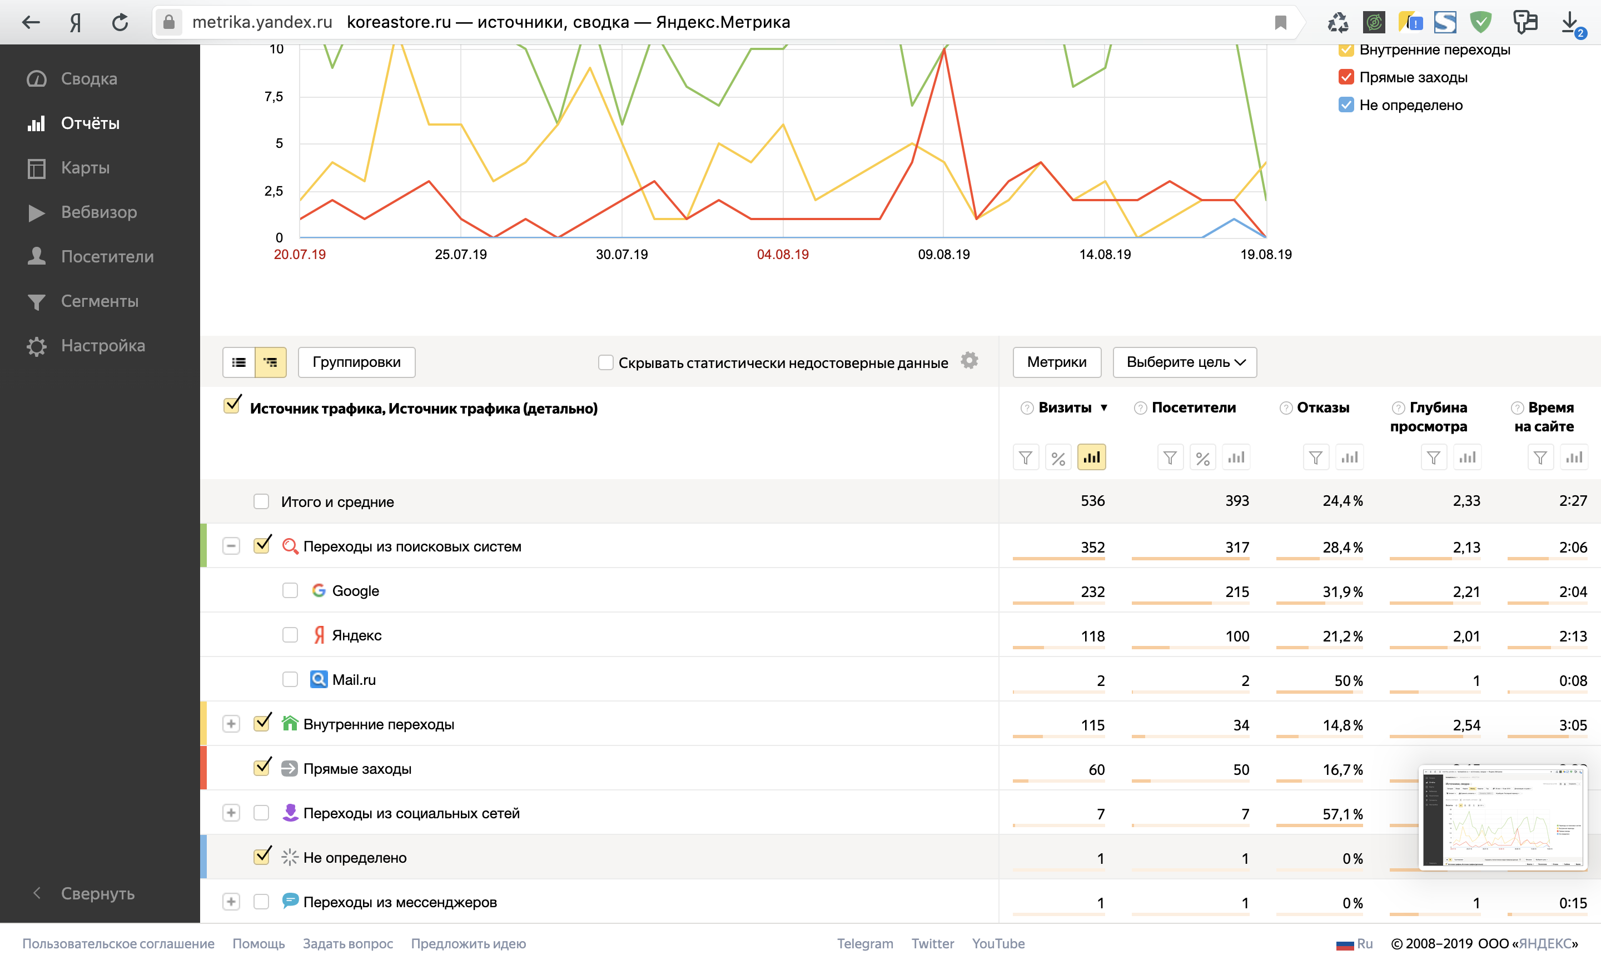Click the tree view list icon
Viewport: 1601px width, 965px height.
point(270,362)
